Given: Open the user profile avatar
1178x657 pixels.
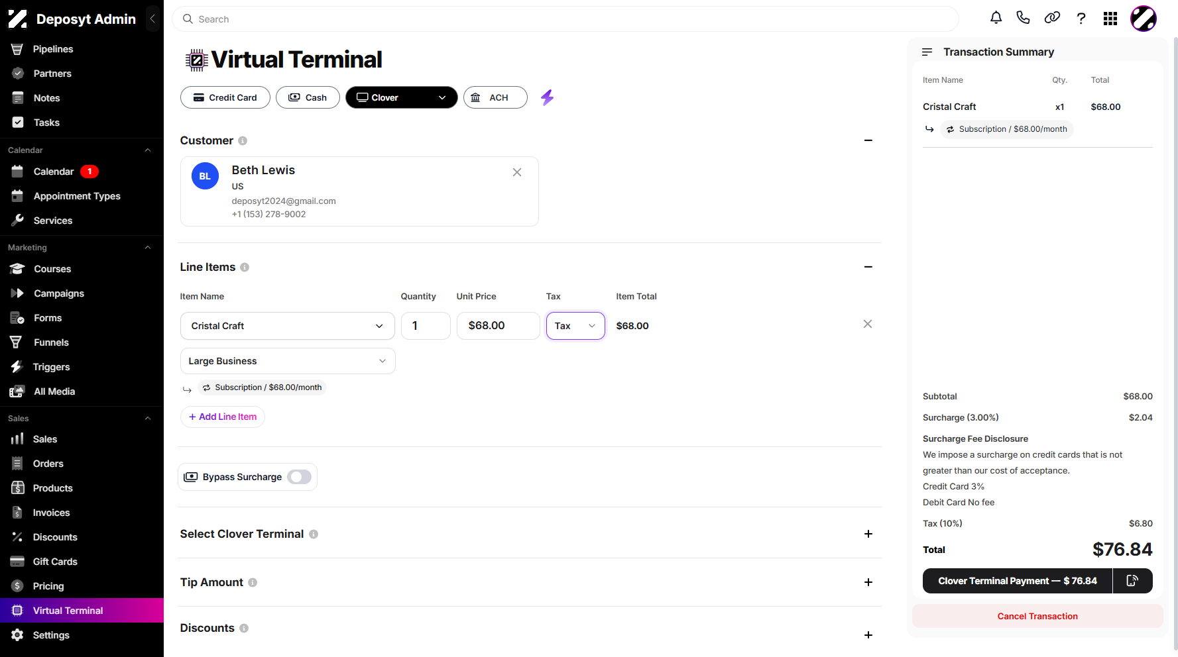Looking at the screenshot, I should (x=1144, y=19).
